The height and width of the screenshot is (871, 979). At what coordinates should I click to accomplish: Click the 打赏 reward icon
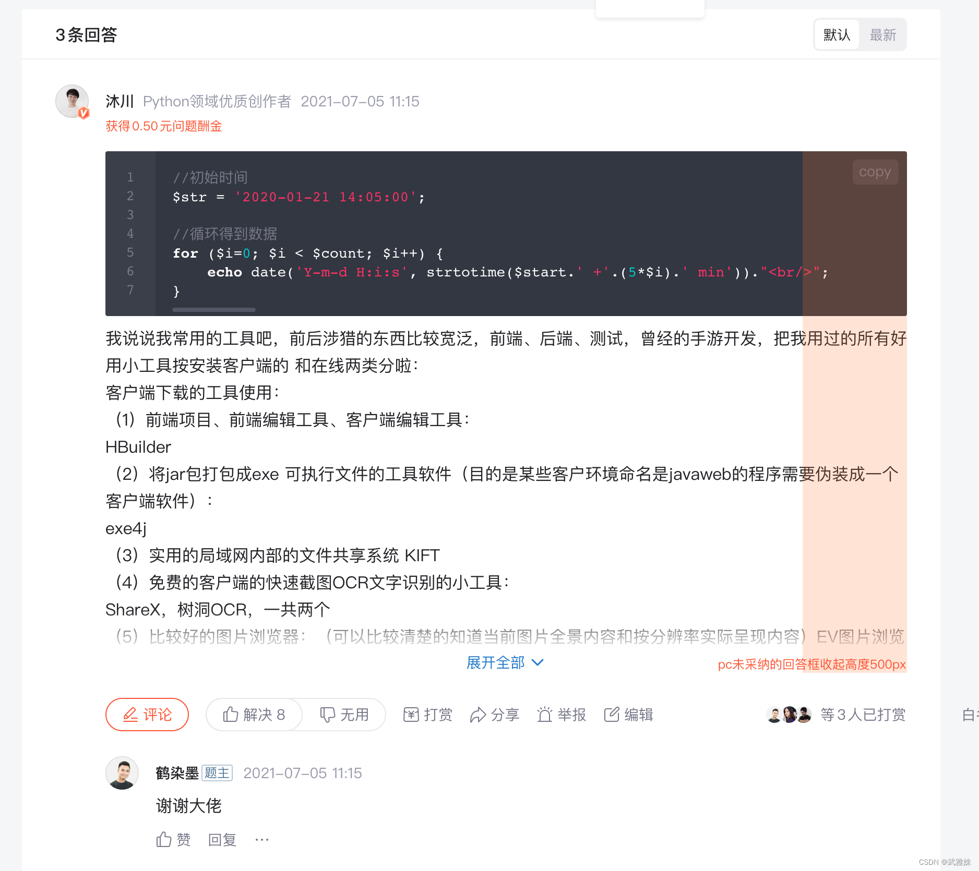[x=411, y=715]
